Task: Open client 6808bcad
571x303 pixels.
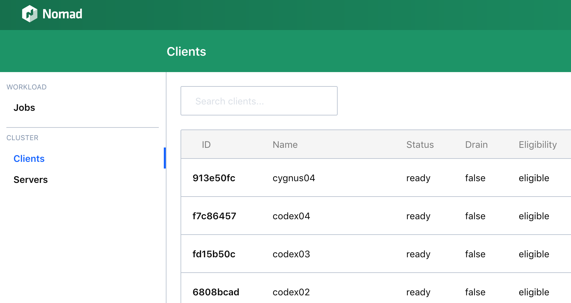Action: 216,292
